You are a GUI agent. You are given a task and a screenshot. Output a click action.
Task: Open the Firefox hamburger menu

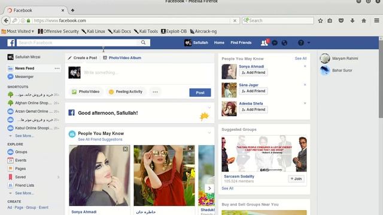376,21
